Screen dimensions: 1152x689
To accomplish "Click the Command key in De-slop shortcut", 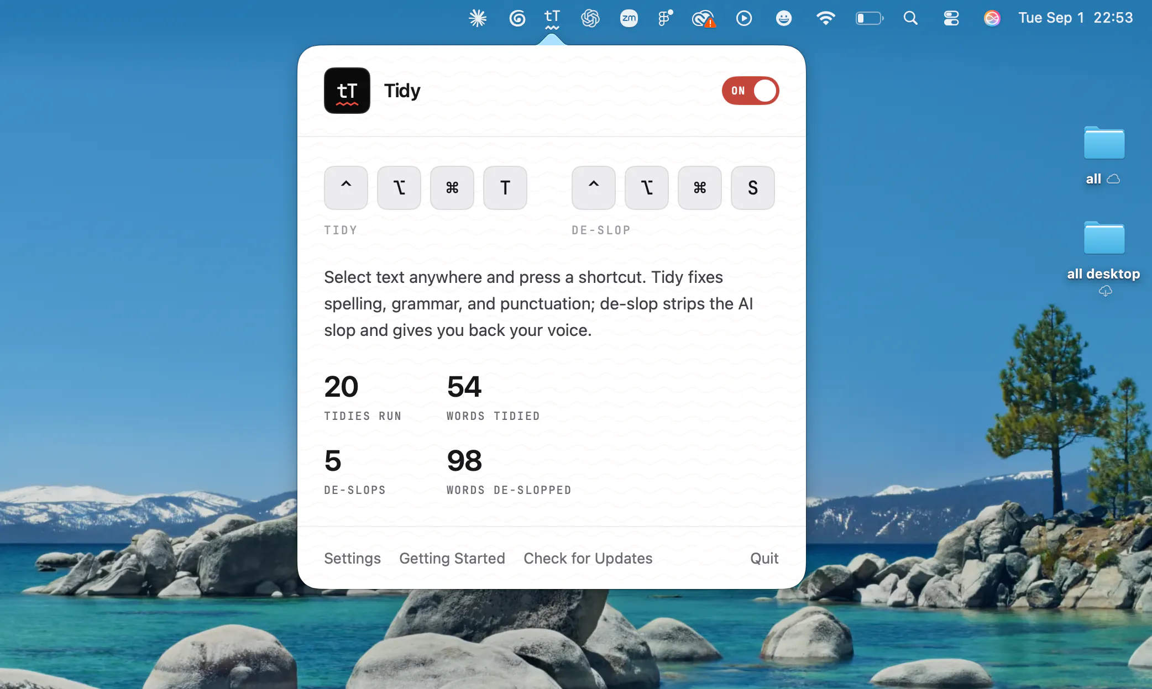I will 700,188.
